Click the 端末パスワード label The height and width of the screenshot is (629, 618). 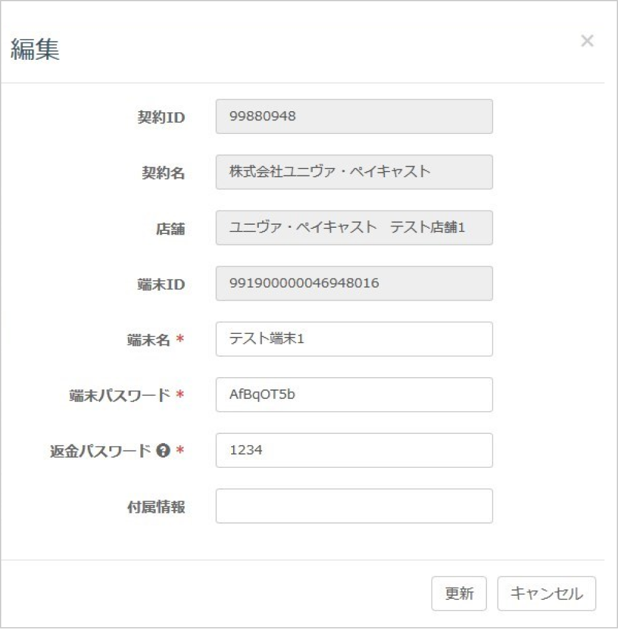pos(119,396)
